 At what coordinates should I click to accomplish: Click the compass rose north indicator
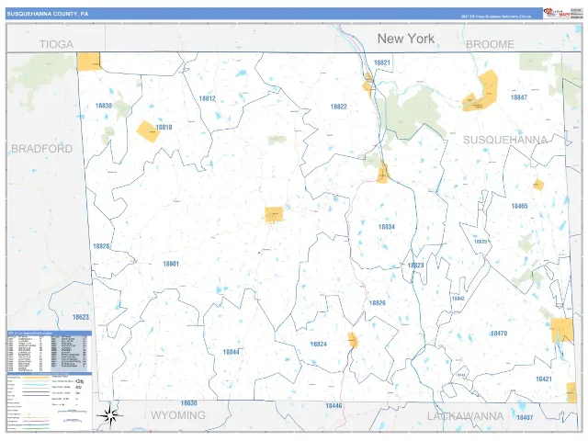point(109,415)
